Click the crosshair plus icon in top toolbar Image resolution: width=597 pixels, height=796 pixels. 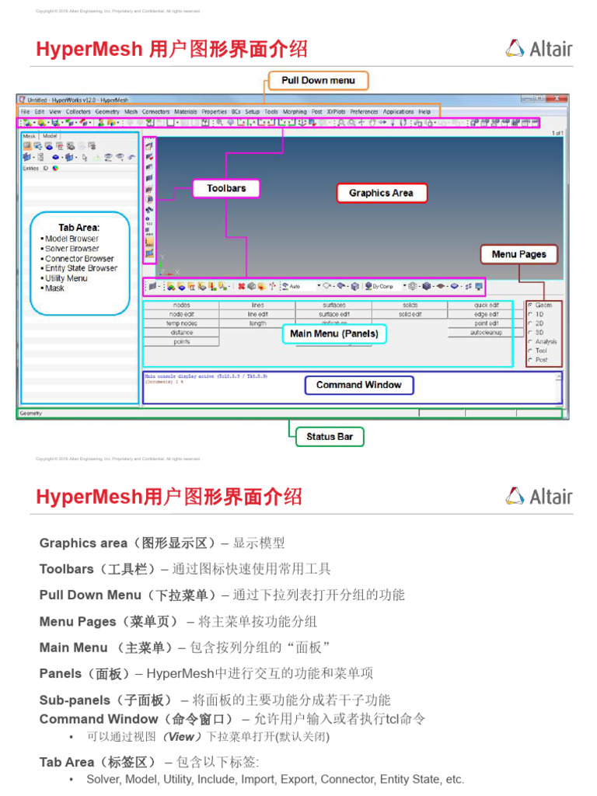click(361, 122)
